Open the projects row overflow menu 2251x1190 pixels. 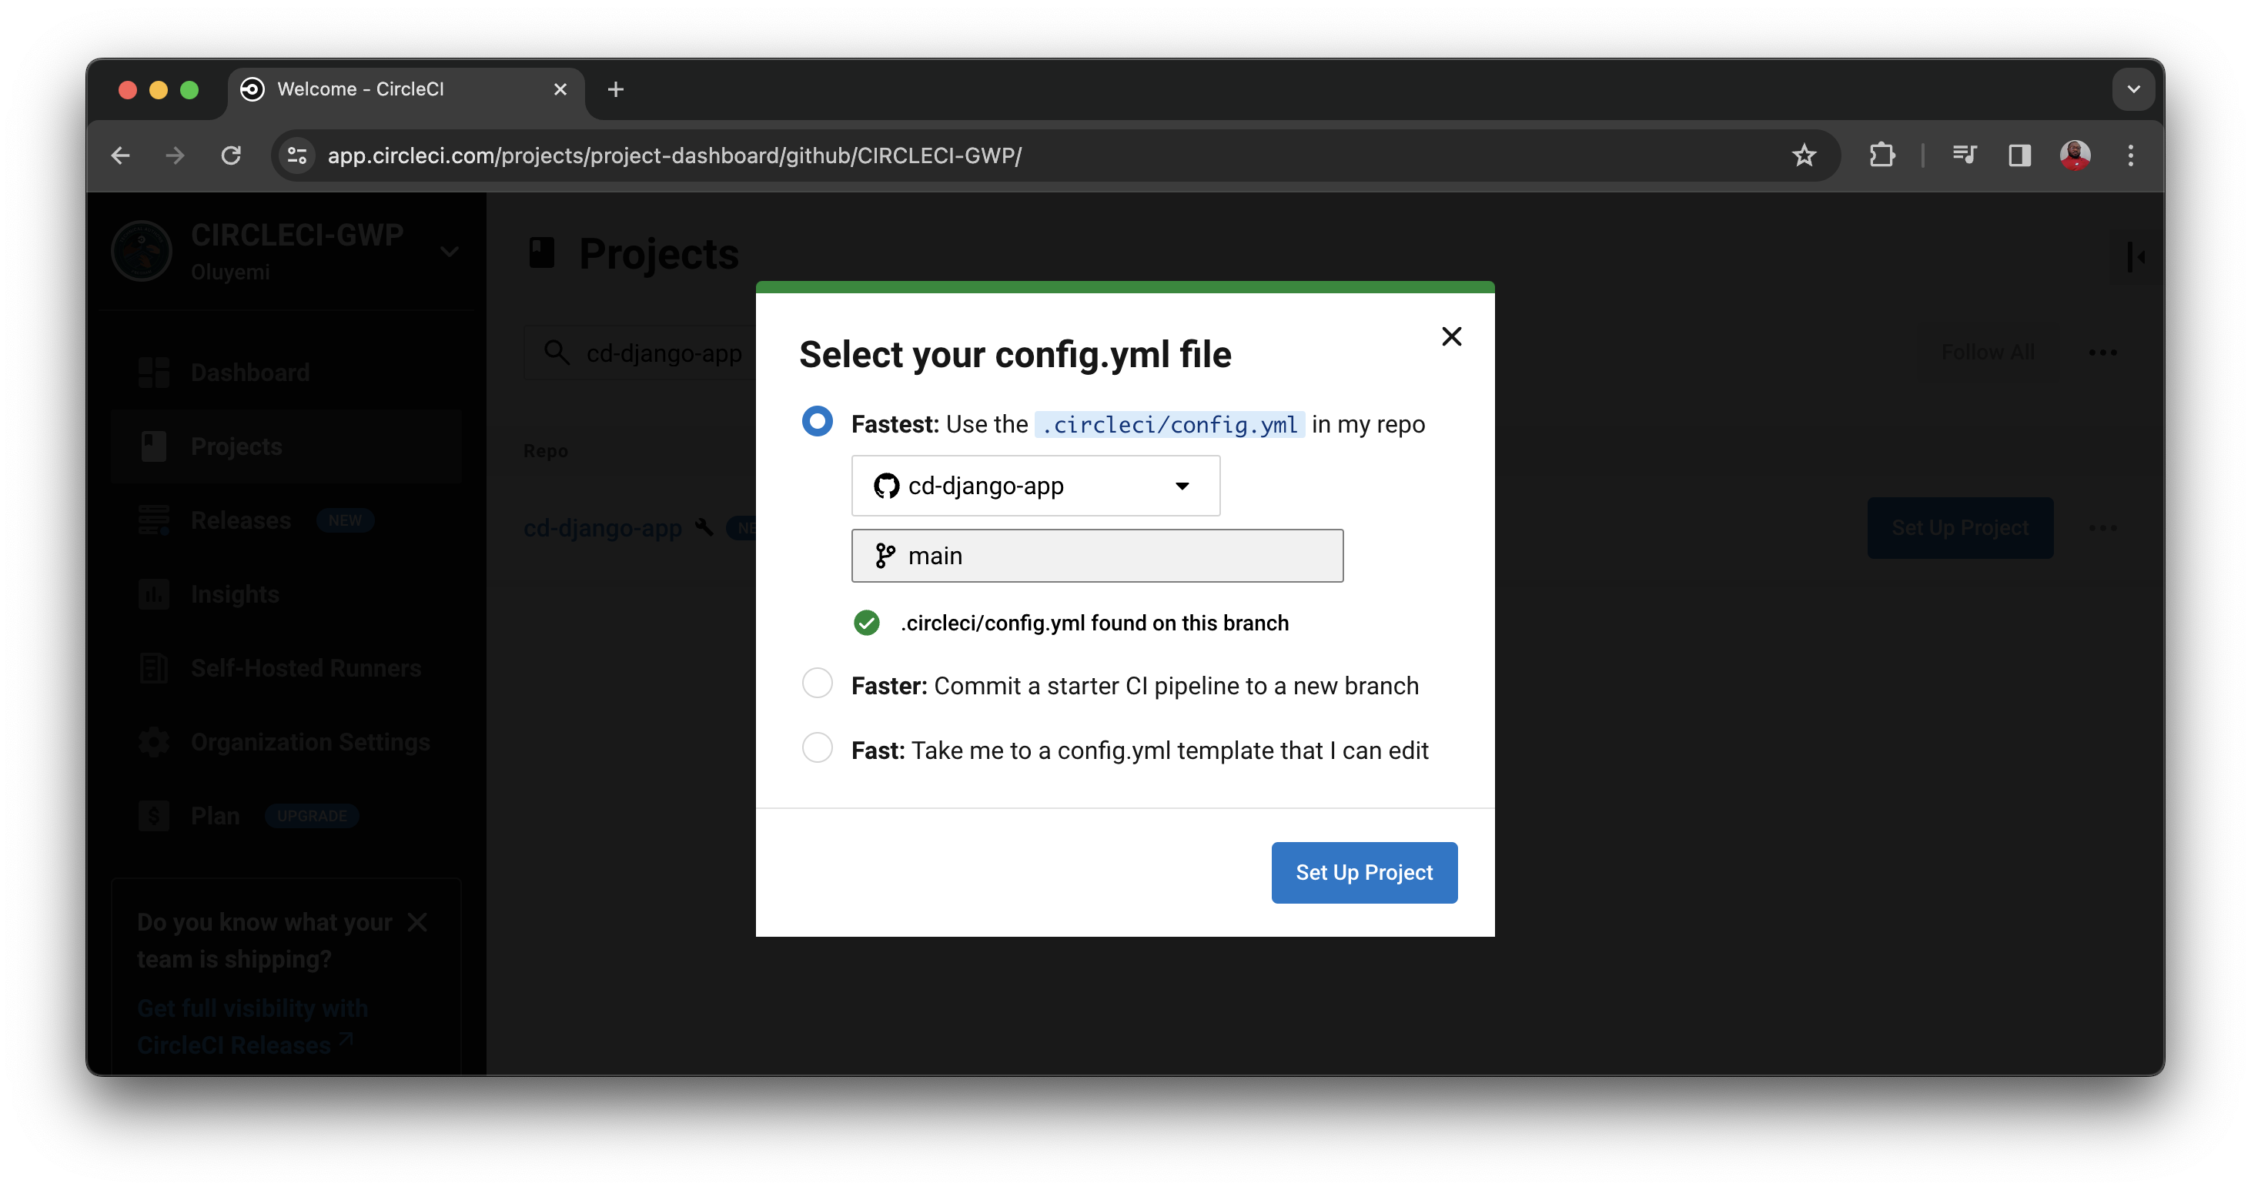tap(2104, 528)
